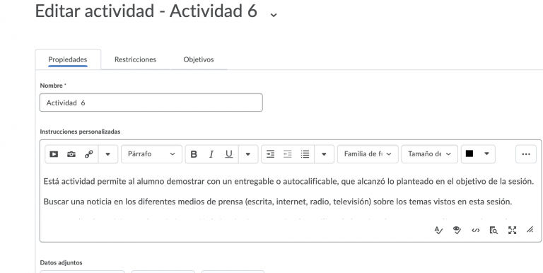Click the Instrucciones personalizadas label
The height and width of the screenshot is (273, 543).
(x=80, y=132)
